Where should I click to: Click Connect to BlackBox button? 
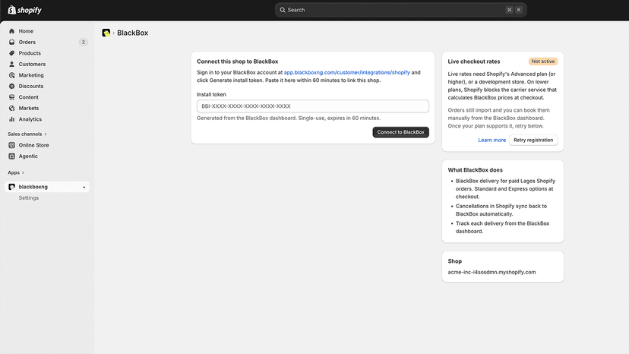[x=400, y=132]
